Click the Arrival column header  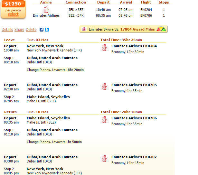point(126,2)
